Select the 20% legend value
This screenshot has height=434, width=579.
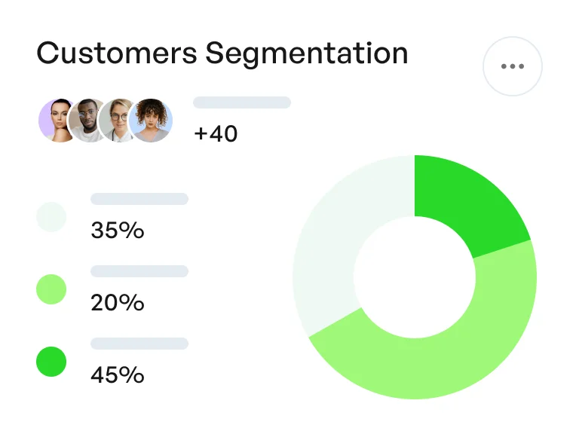[x=117, y=303]
